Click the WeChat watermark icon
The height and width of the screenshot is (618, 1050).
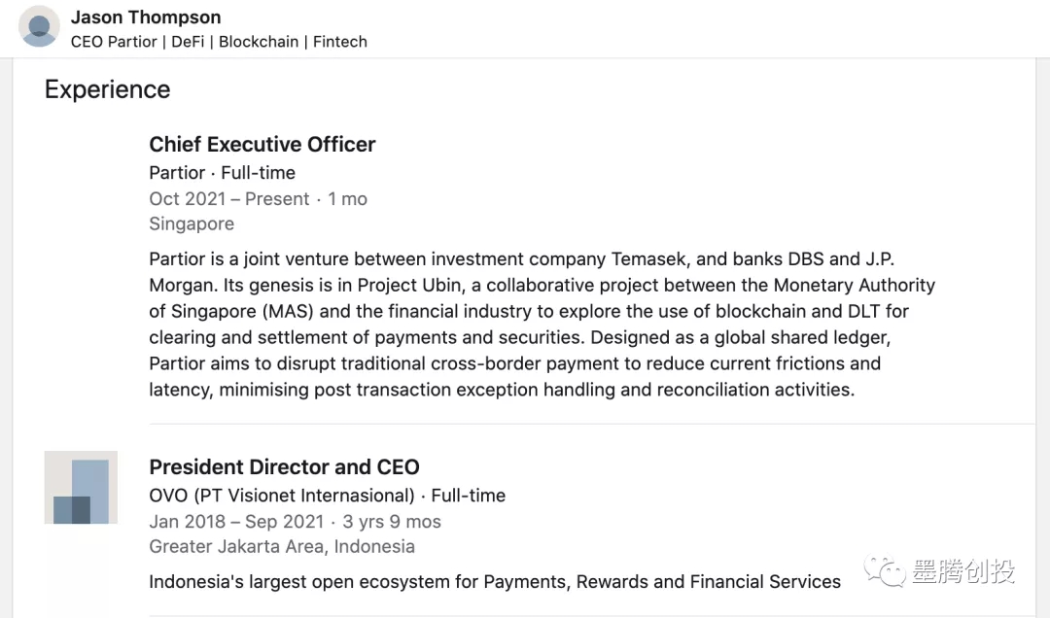coord(885,570)
